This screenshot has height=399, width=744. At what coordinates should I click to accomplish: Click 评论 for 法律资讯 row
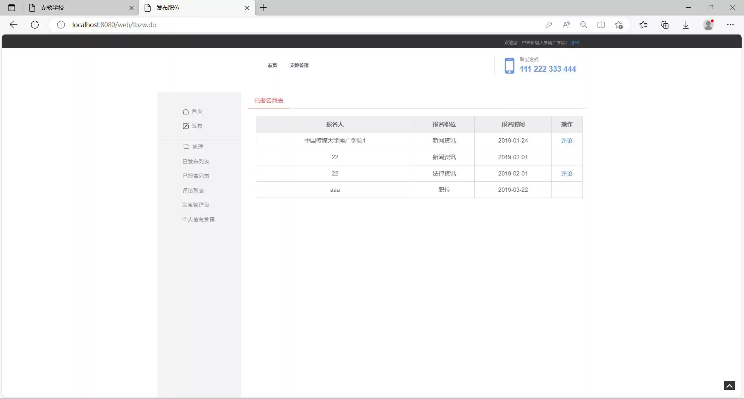[x=567, y=174]
